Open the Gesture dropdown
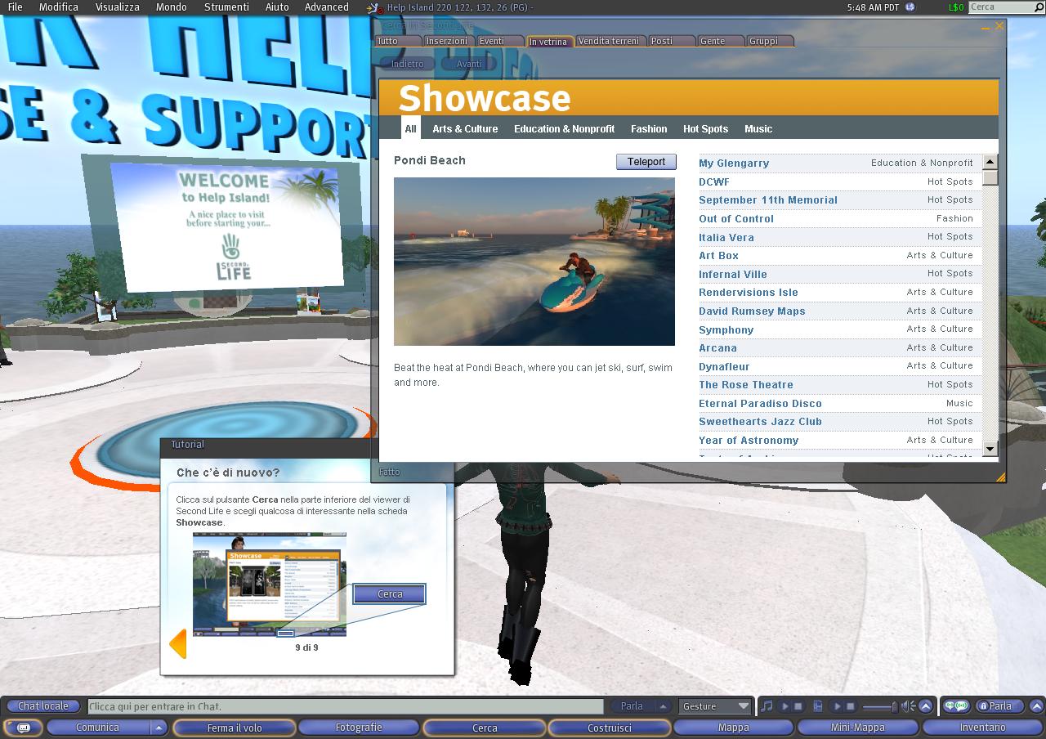The image size is (1046, 739). (x=715, y=706)
